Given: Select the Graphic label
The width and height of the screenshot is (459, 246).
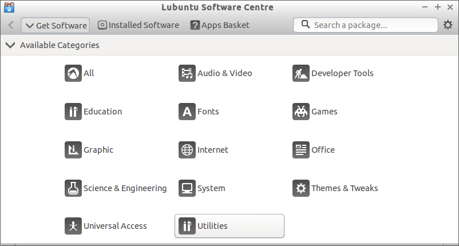Looking at the screenshot, I should click(98, 150).
